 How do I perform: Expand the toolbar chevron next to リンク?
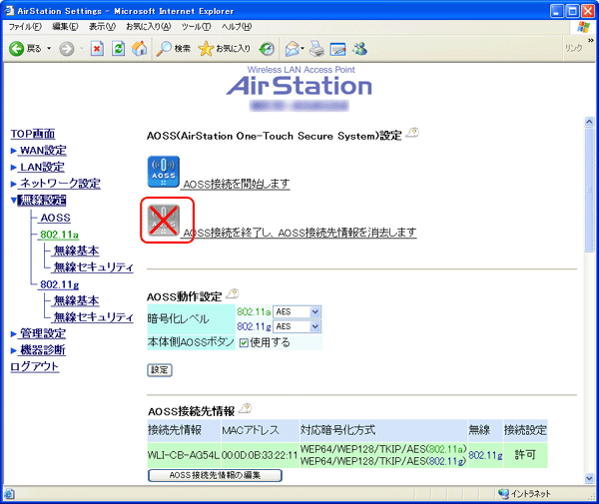[x=591, y=41]
